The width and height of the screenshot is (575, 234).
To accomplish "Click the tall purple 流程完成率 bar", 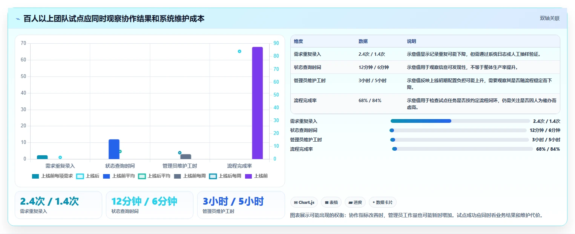I will coord(258,103).
